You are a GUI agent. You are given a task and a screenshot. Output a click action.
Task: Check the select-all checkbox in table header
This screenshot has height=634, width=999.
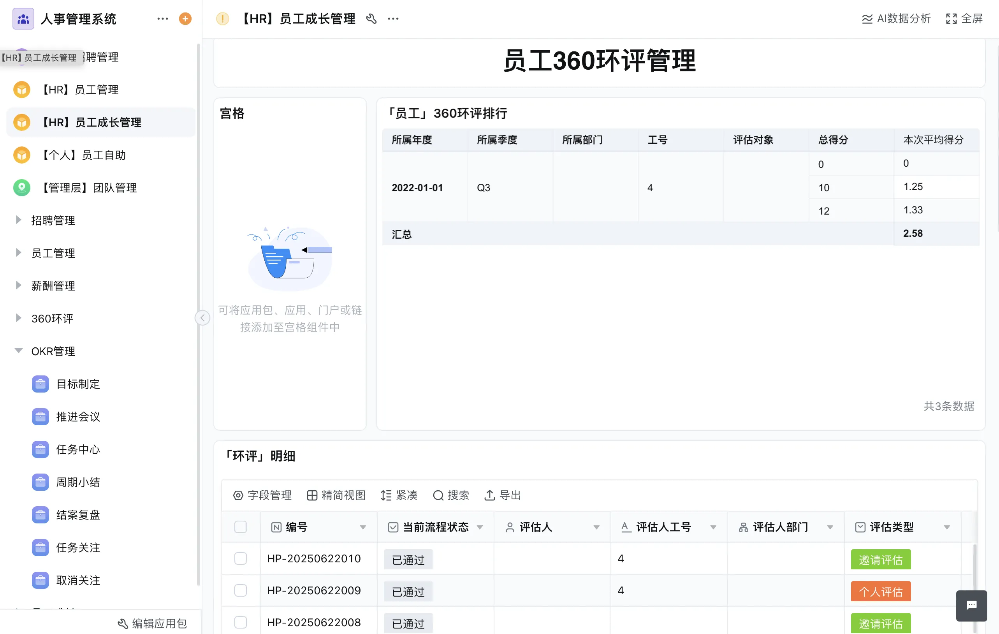pyautogui.click(x=241, y=527)
